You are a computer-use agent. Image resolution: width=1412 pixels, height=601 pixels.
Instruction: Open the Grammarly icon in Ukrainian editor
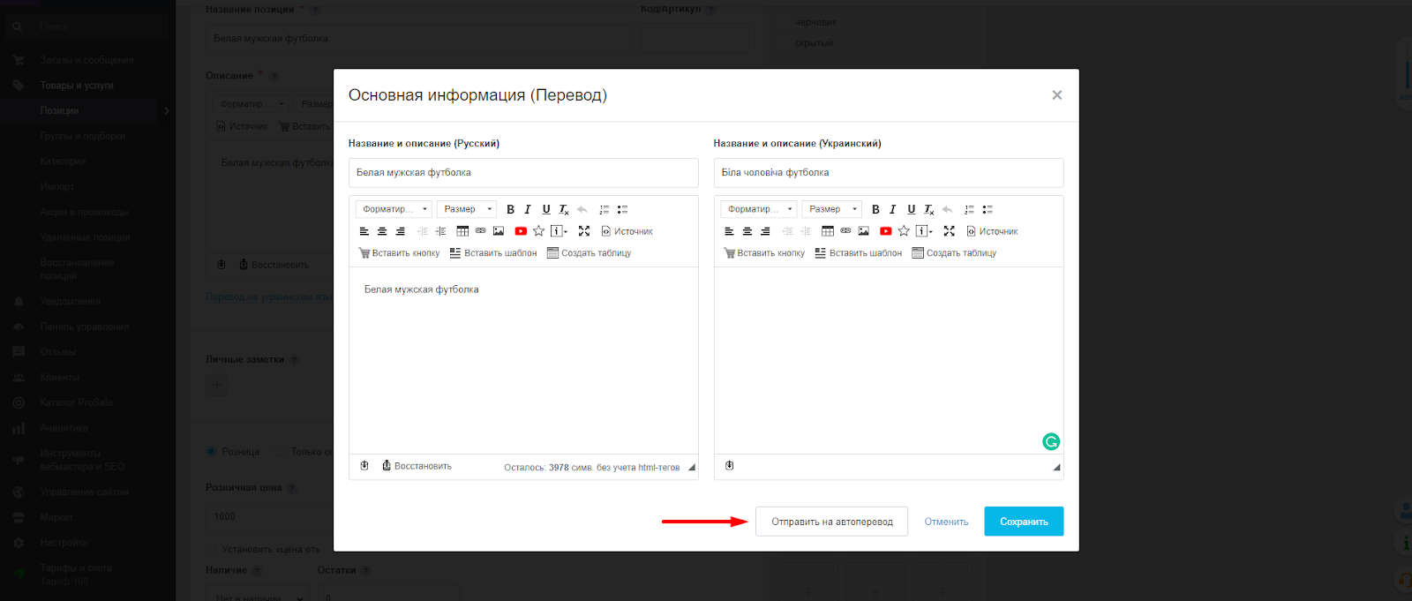(1051, 441)
